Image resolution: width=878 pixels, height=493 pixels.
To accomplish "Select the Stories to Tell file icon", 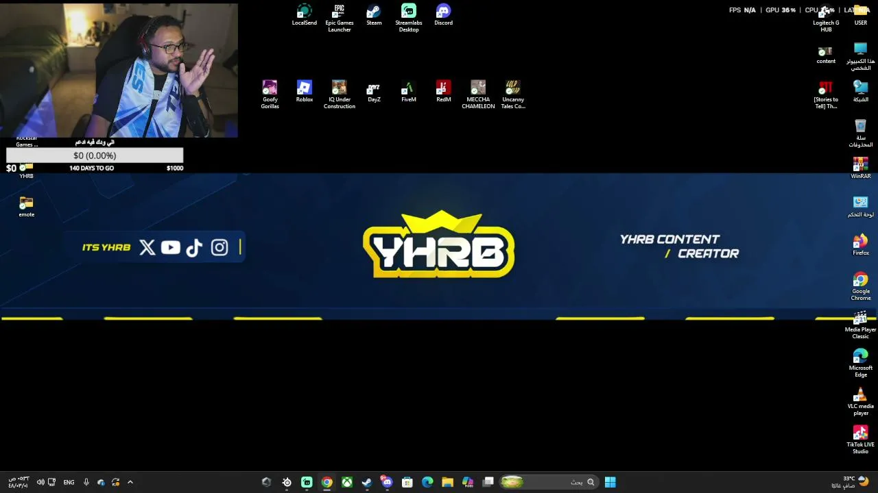I will [826, 95].
